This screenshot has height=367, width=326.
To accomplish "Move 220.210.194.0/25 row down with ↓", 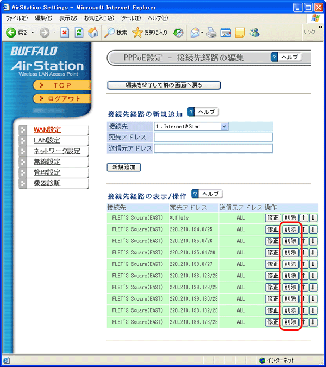I will point(313,229).
